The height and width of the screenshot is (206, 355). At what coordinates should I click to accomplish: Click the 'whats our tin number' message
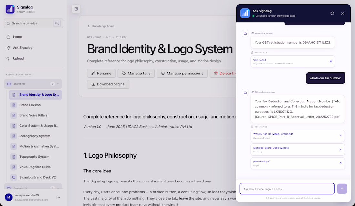tap(325, 78)
